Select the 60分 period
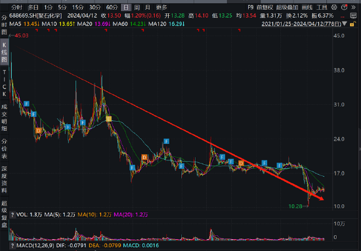 pyautogui.click(x=112, y=8)
